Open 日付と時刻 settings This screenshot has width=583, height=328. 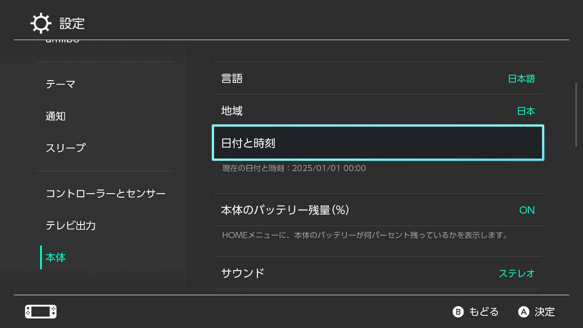378,143
